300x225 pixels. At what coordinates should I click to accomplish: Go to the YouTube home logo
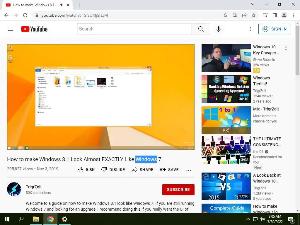pos(34,29)
